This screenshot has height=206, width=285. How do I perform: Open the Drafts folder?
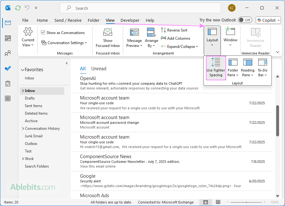pos(30,98)
